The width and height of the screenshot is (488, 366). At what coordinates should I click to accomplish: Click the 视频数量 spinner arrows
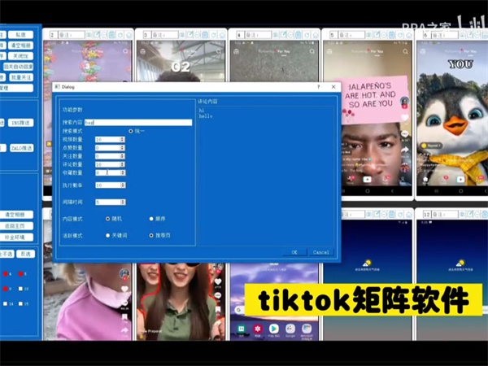123,139
